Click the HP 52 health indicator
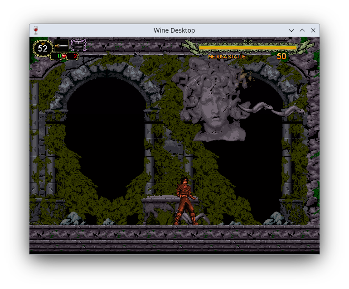The image size is (349, 289). [x=43, y=48]
